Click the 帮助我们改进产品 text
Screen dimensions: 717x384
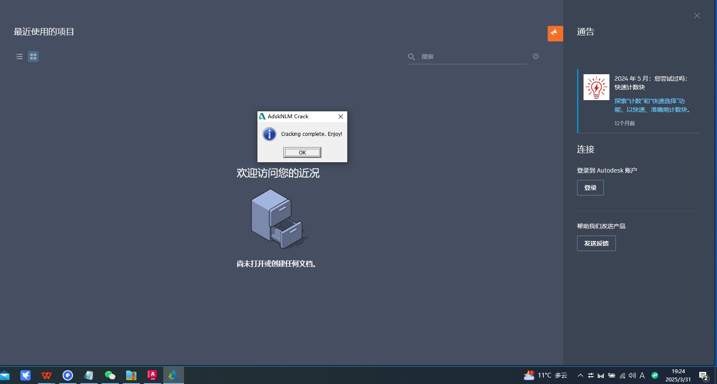(601, 226)
